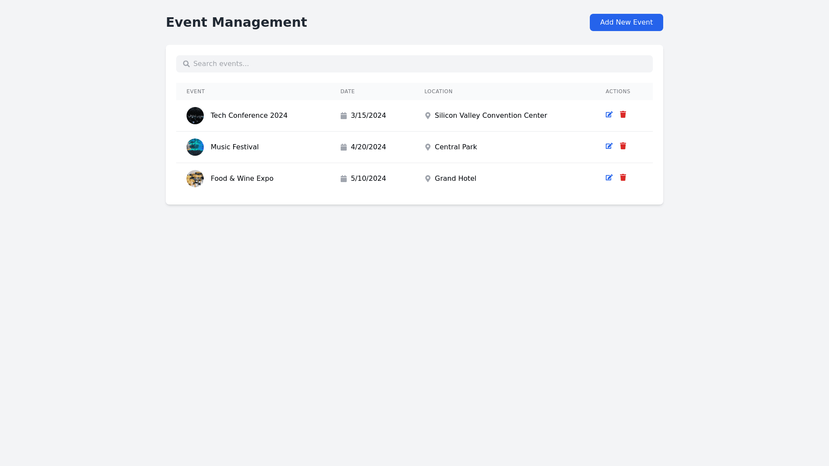Click location pin next to Central Park
Screen dimensions: 829x466
427,147
